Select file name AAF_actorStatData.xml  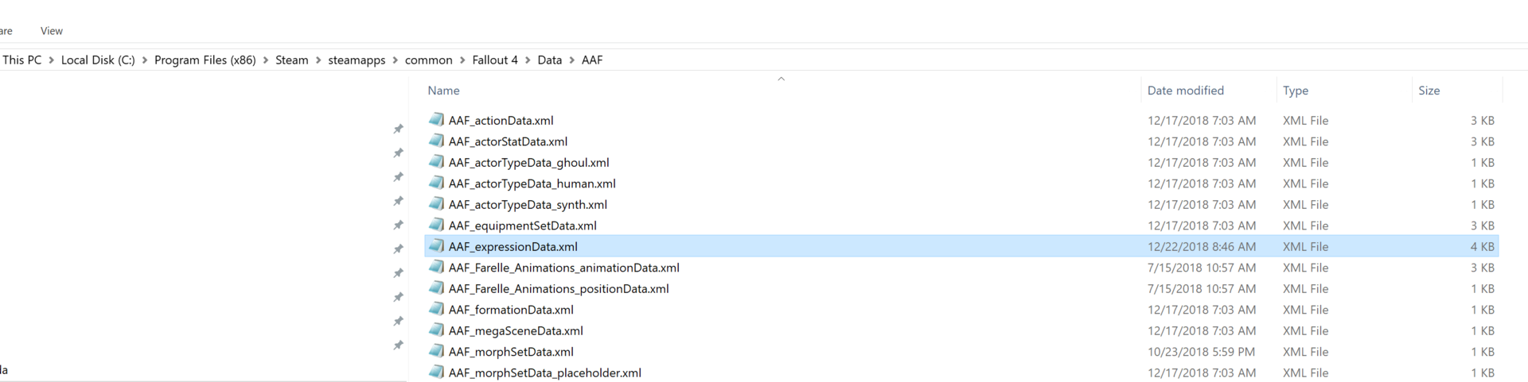(x=508, y=141)
